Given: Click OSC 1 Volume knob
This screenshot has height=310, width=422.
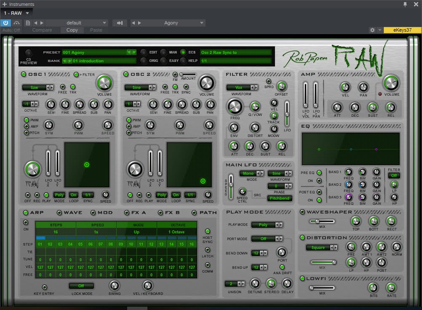Looking at the screenshot, I should [104, 83].
